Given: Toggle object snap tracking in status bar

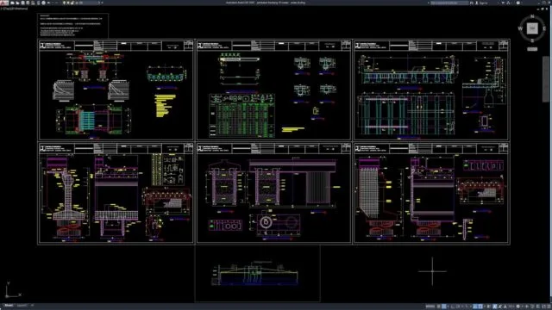Looking at the screenshot, I should click(475, 307).
